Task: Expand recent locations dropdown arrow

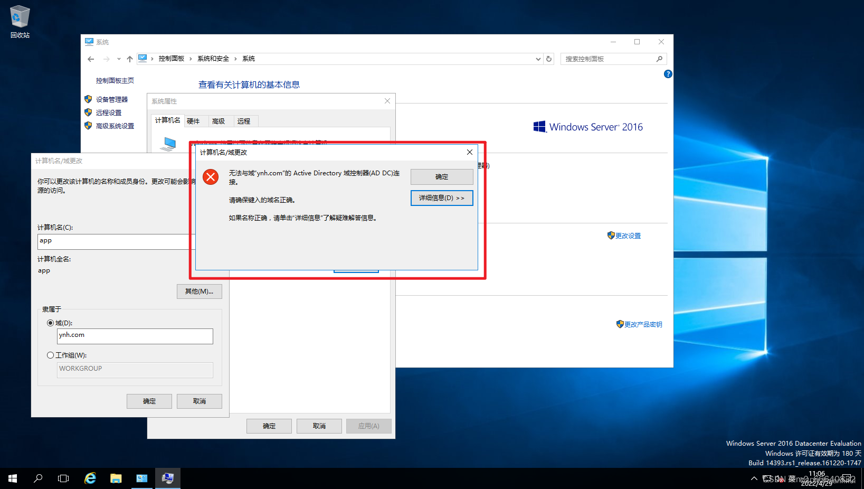Action: point(119,59)
